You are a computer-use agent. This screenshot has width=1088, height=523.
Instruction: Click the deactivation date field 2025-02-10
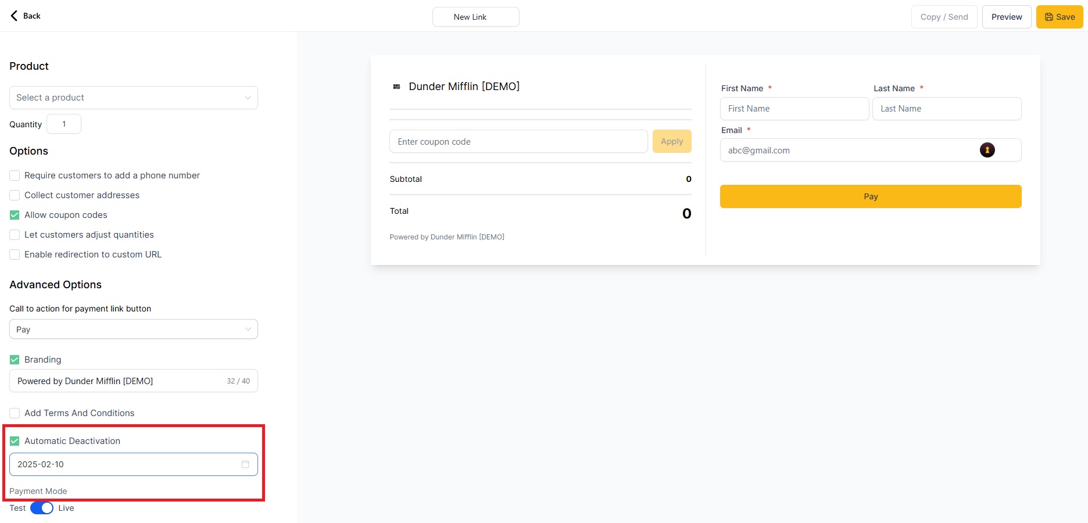(x=134, y=464)
